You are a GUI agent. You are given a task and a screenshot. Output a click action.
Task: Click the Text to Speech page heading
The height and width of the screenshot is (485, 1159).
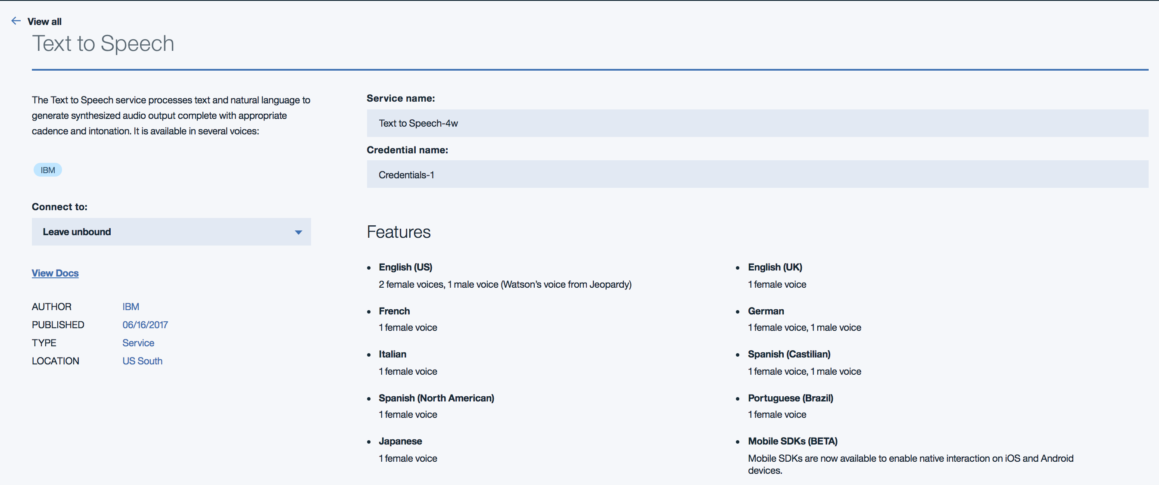tap(103, 44)
